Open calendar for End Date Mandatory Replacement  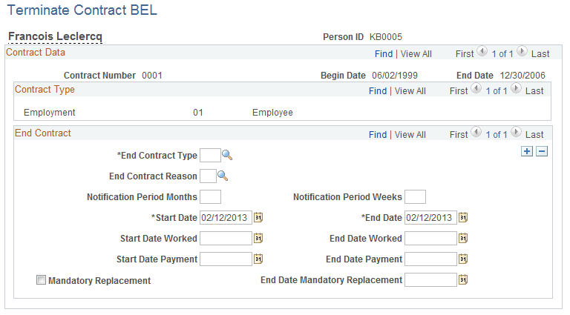pyautogui.click(x=463, y=279)
